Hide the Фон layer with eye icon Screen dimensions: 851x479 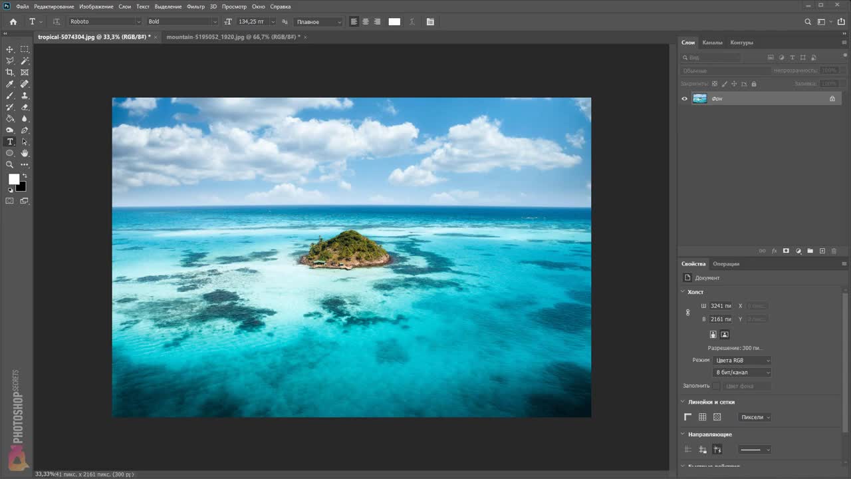pyautogui.click(x=684, y=98)
